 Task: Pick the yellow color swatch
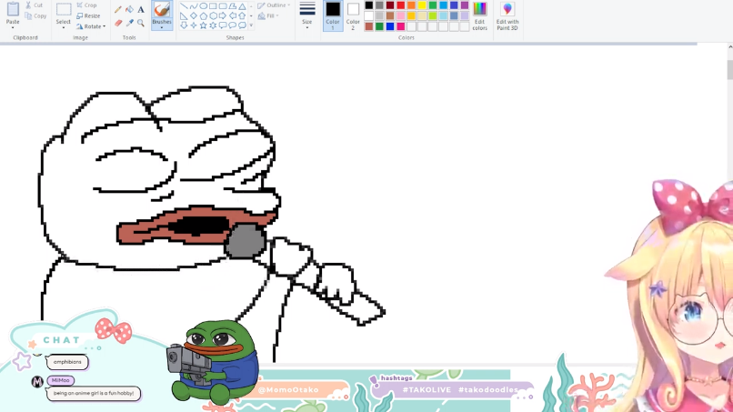coord(422,5)
